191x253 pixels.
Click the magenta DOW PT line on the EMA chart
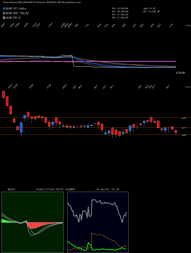pos(88,61)
